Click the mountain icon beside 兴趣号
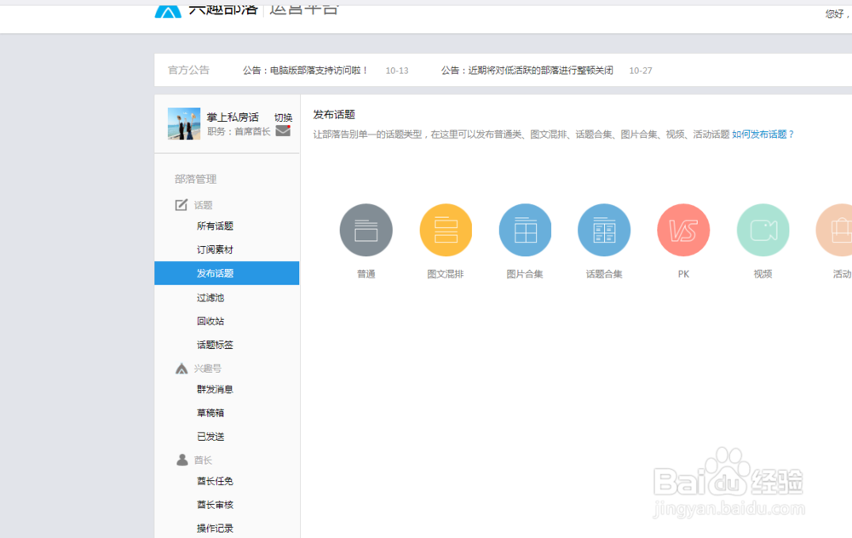The height and width of the screenshot is (538, 852). (x=181, y=368)
